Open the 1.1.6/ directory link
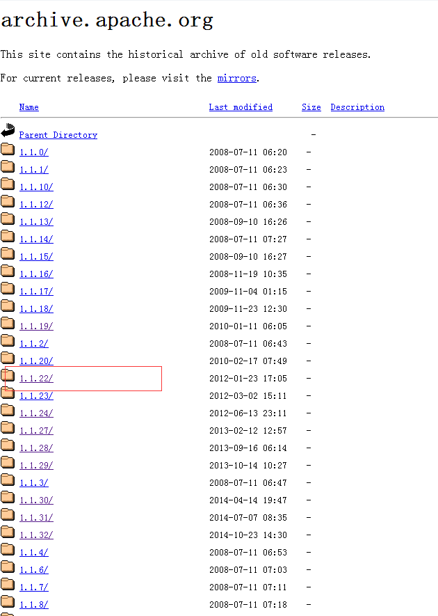The image size is (438, 616). coord(34,570)
